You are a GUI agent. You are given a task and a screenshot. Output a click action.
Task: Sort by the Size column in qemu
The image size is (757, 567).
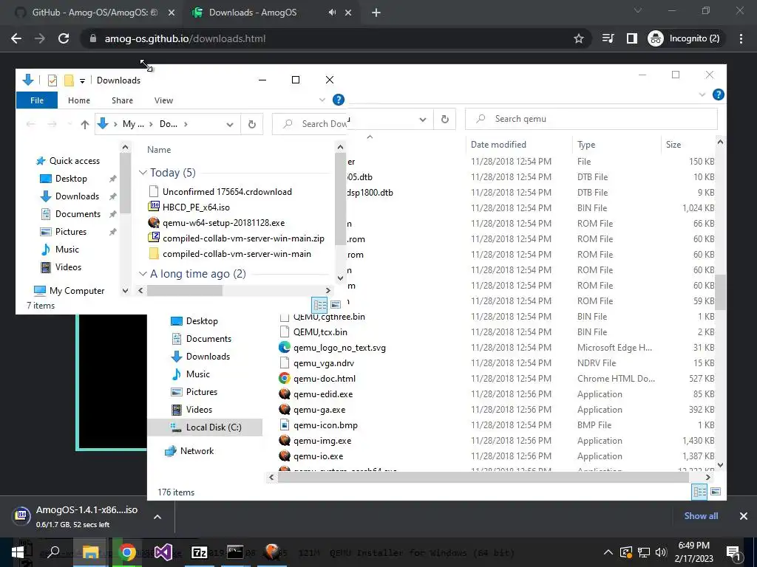tap(673, 144)
